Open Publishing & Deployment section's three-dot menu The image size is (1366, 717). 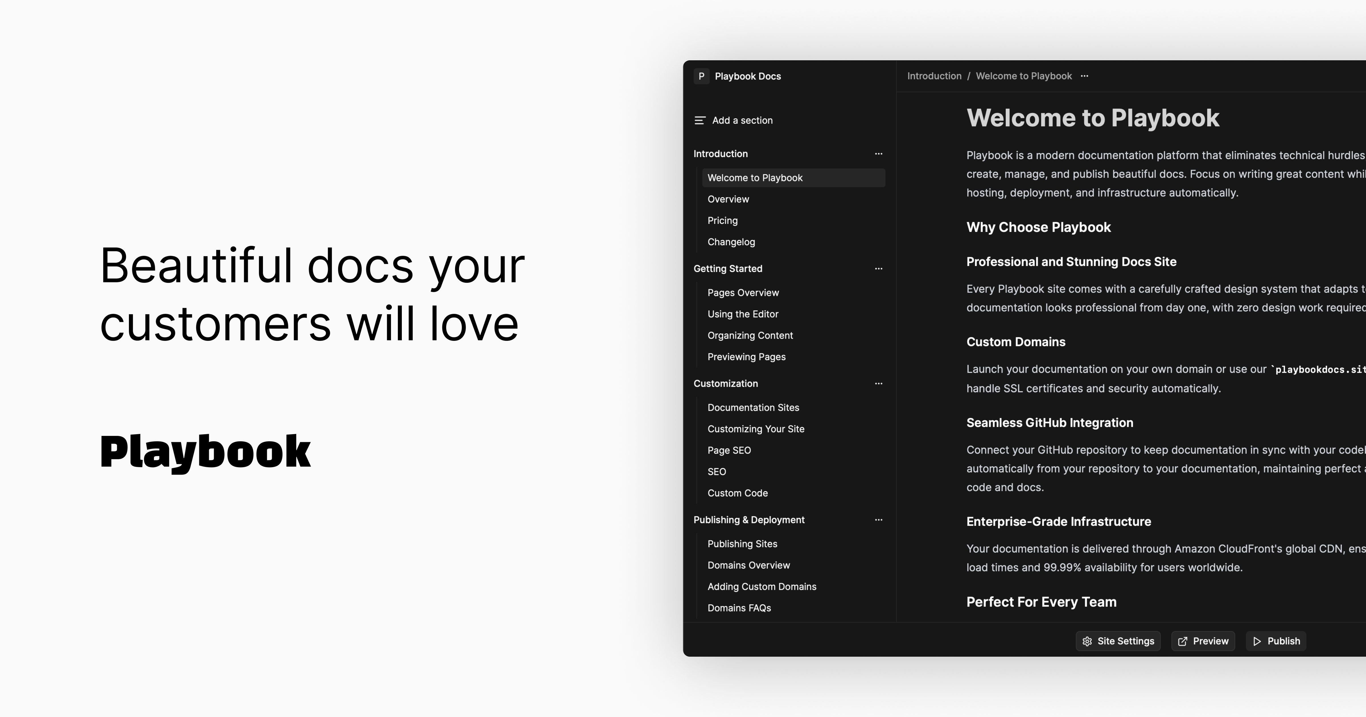pyautogui.click(x=878, y=520)
